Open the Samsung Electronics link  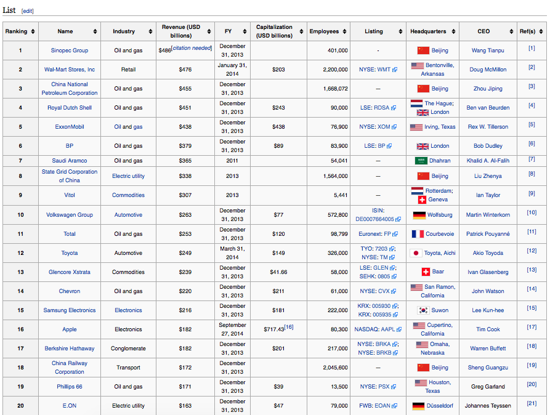(x=70, y=310)
